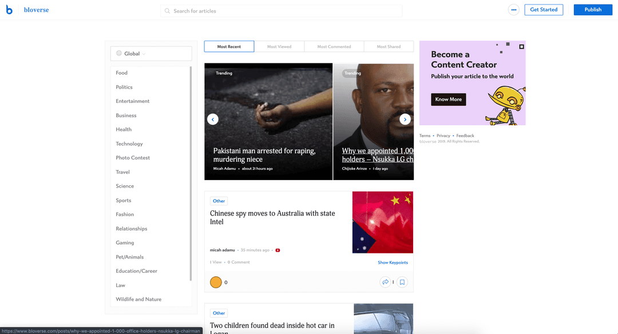Advance the trending carousel with the right arrow
The height and width of the screenshot is (334, 618).
[x=405, y=119]
